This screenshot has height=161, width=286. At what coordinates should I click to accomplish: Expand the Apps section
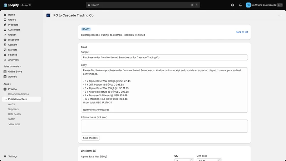coord(7,84)
